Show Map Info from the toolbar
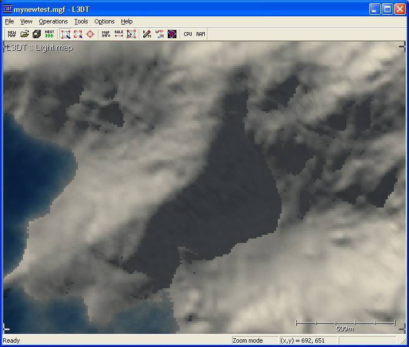 (x=106, y=34)
